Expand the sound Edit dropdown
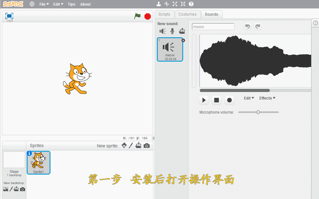This screenshot has width=319, height=199. click(x=249, y=98)
